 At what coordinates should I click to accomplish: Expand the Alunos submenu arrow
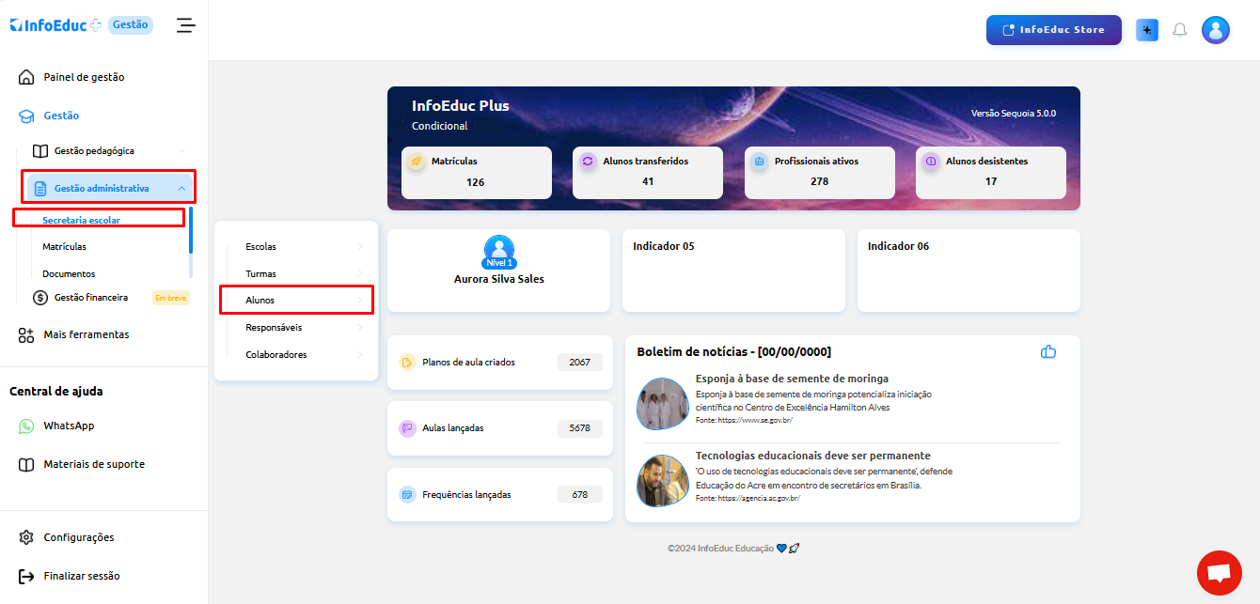360,301
